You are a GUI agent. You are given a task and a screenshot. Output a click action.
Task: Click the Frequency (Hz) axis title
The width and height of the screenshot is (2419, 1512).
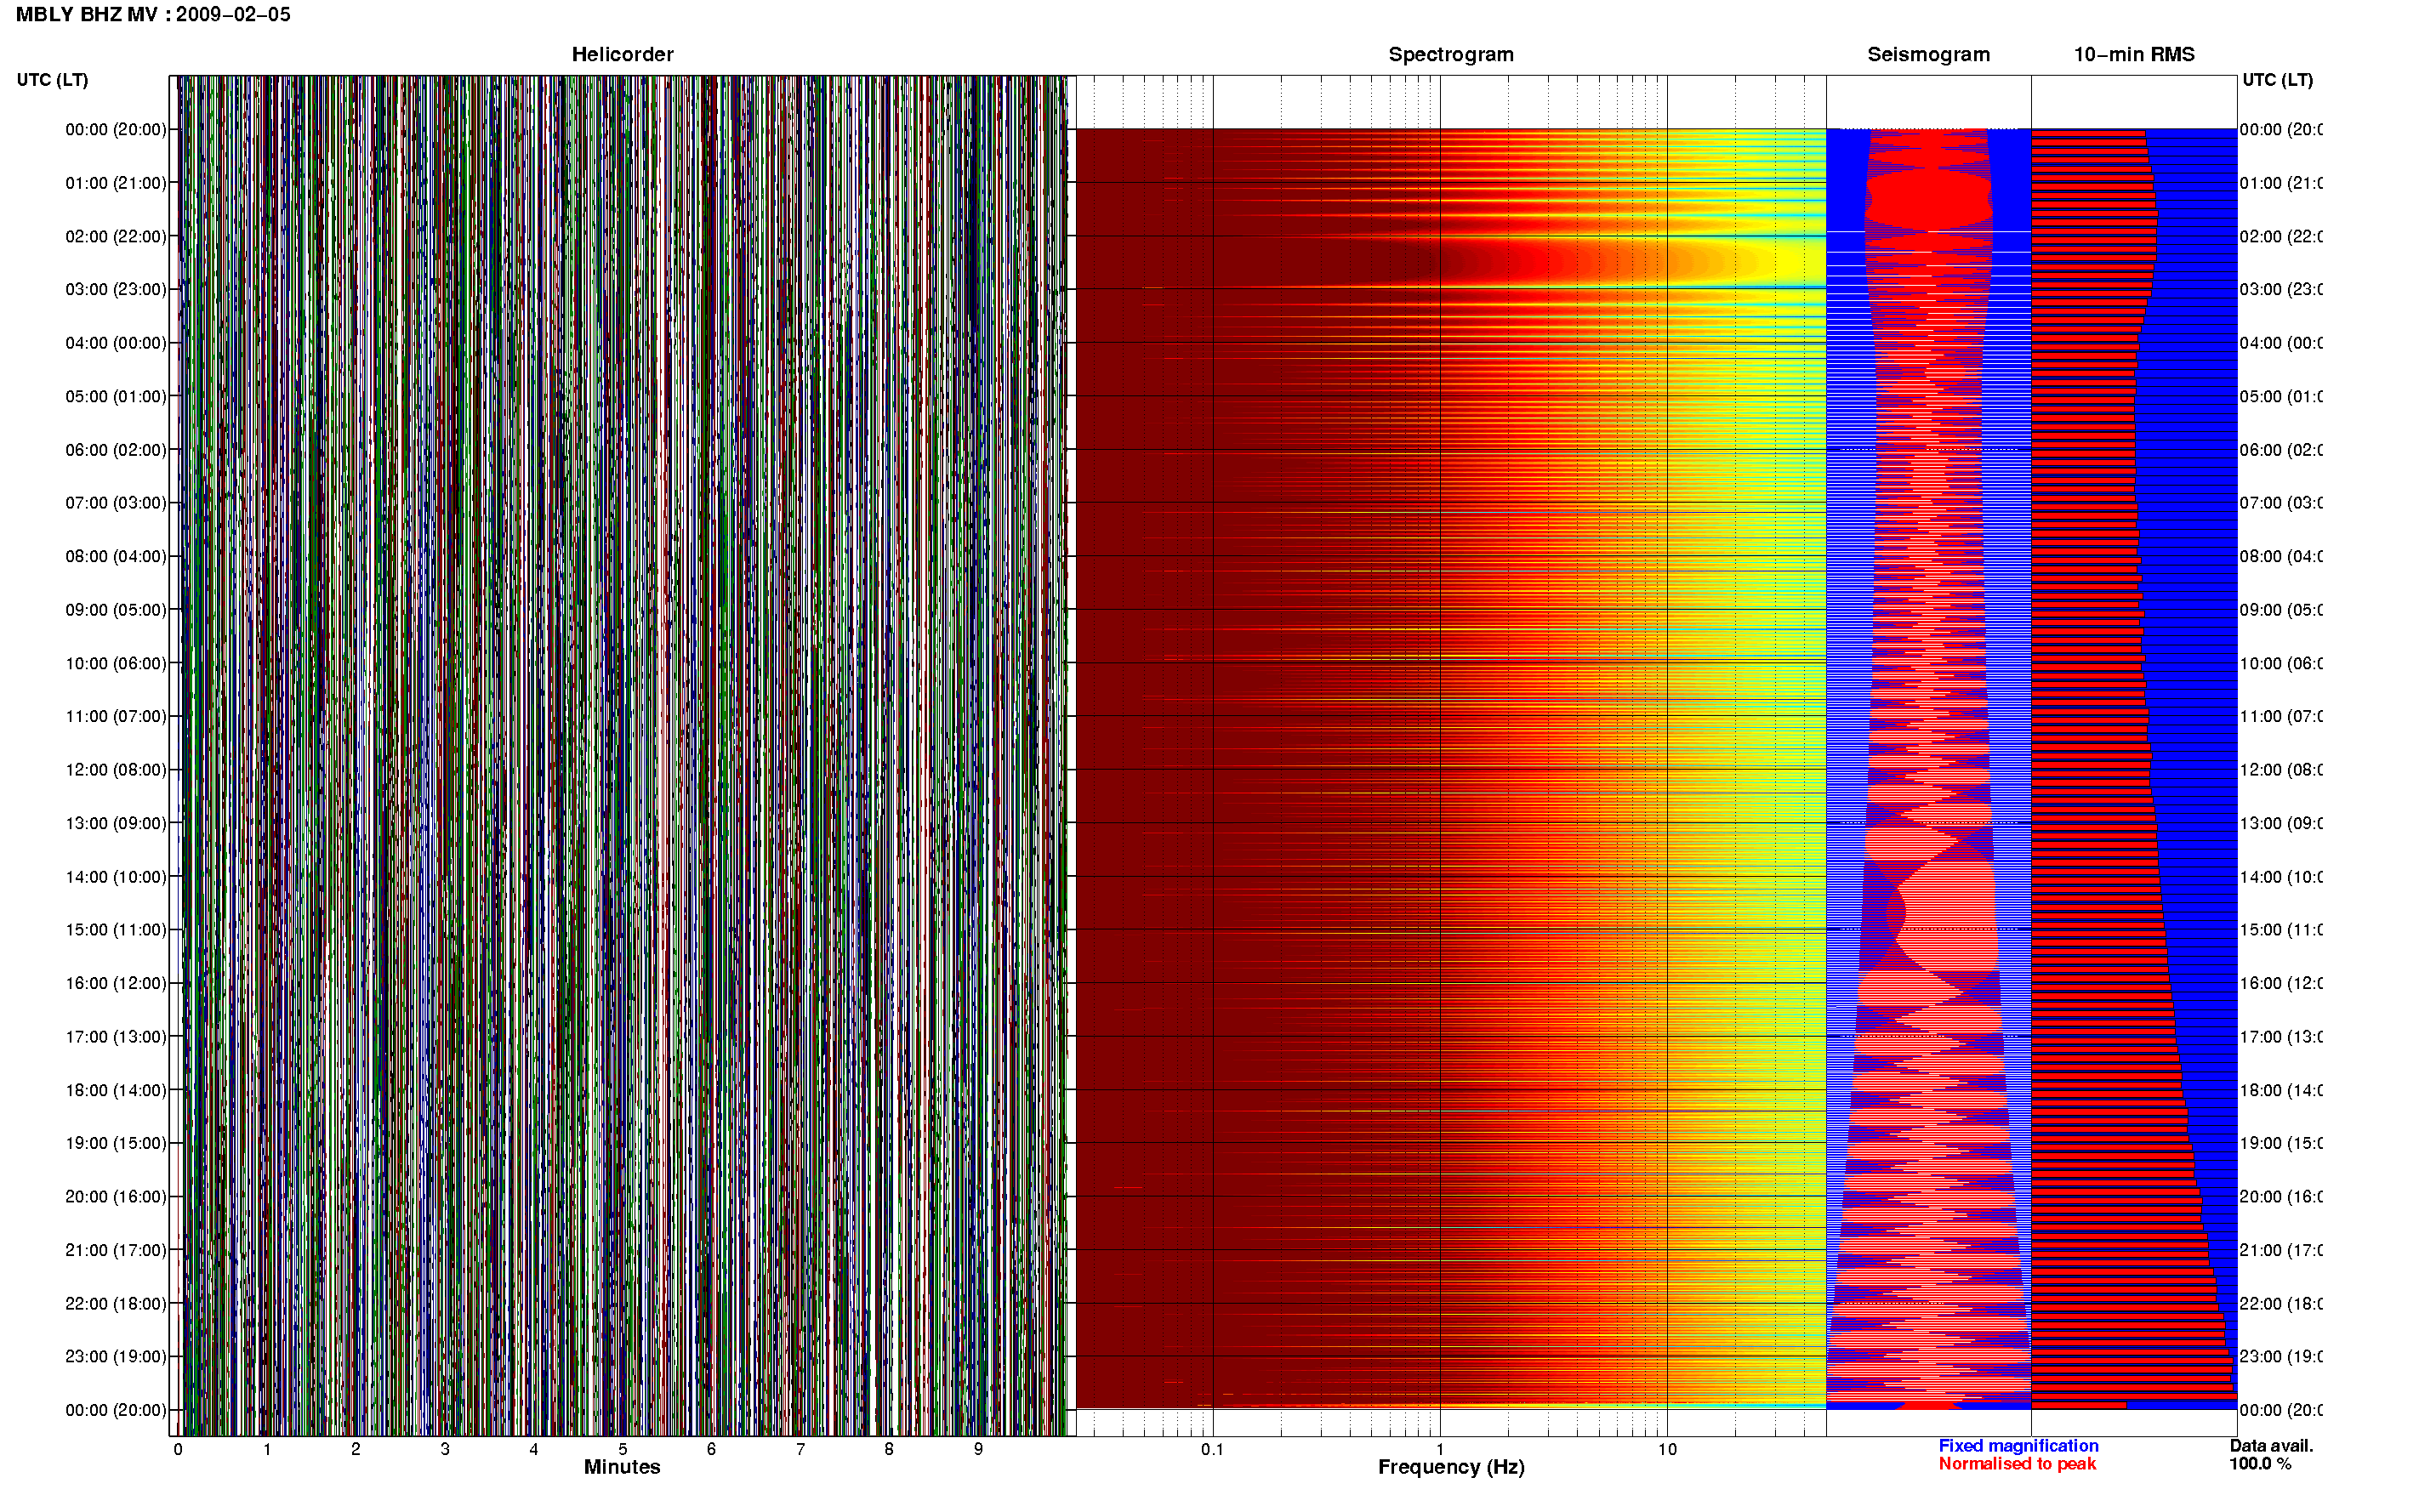click(1451, 1467)
